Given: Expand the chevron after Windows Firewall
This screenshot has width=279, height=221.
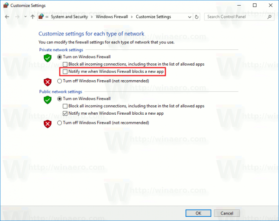Looking at the screenshot, I should click(x=132, y=17).
